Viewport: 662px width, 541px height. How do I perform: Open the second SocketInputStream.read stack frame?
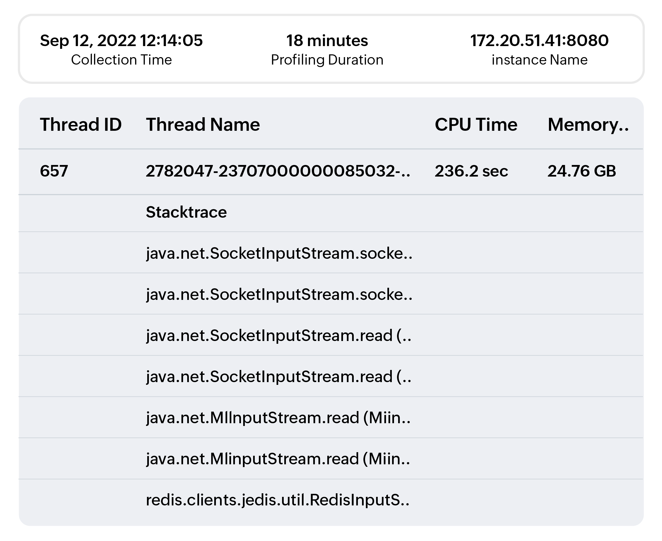click(278, 377)
